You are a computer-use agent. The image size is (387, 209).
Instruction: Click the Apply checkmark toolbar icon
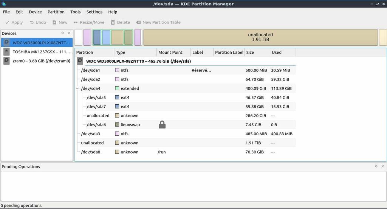7,22
